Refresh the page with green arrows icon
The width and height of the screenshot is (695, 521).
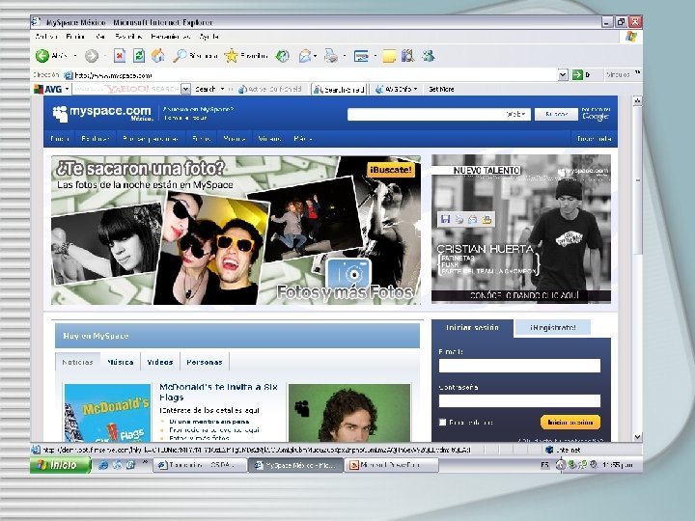139,56
